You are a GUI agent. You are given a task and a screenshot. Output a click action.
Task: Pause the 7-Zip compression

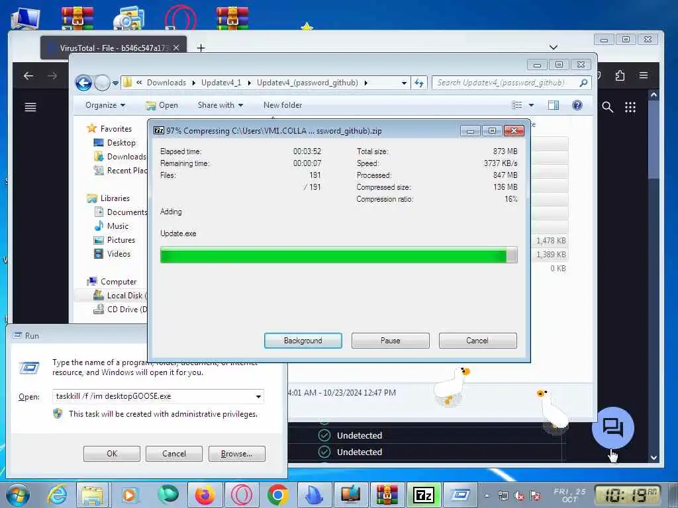(390, 341)
